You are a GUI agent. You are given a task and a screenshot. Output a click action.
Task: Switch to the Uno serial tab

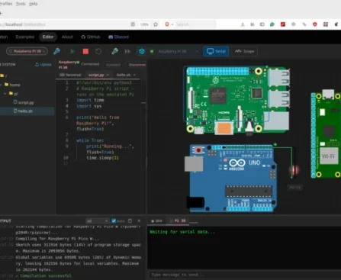(156, 220)
